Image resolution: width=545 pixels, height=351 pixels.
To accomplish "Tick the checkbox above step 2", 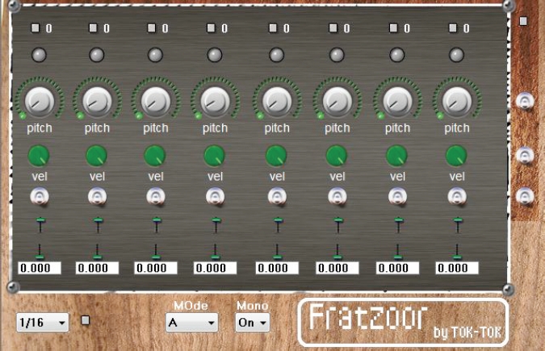I will [93, 27].
